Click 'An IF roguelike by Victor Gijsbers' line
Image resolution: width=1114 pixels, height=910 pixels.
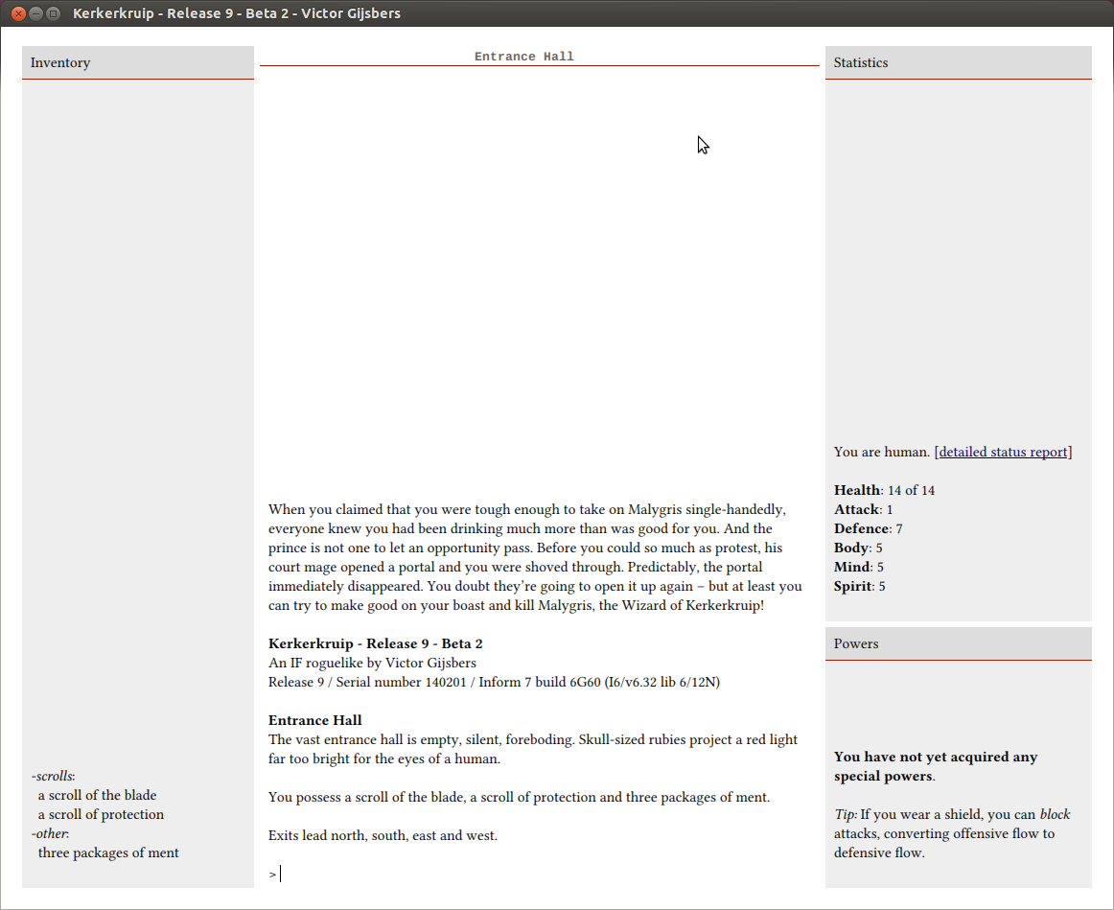pos(372,663)
